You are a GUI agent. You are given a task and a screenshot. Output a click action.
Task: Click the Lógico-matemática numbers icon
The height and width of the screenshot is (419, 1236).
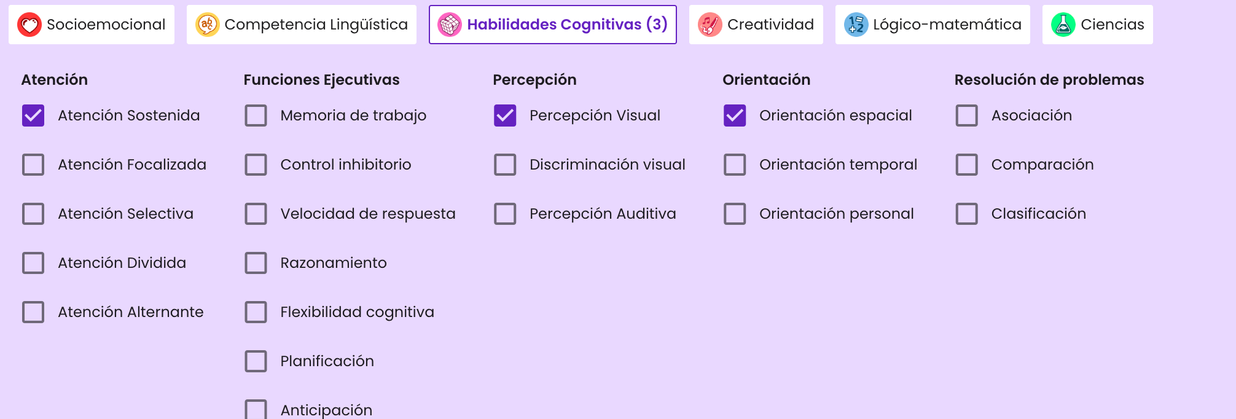(x=856, y=25)
